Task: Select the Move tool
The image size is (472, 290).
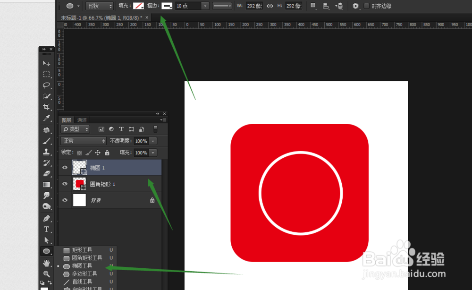Action: 46,63
